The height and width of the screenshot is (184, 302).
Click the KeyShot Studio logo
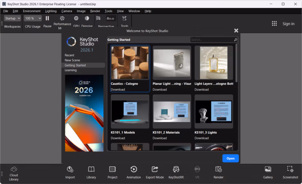[83, 41]
